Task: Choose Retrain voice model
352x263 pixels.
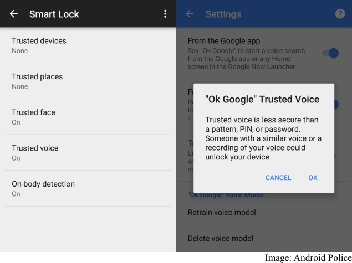Action: click(x=222, y=212)
